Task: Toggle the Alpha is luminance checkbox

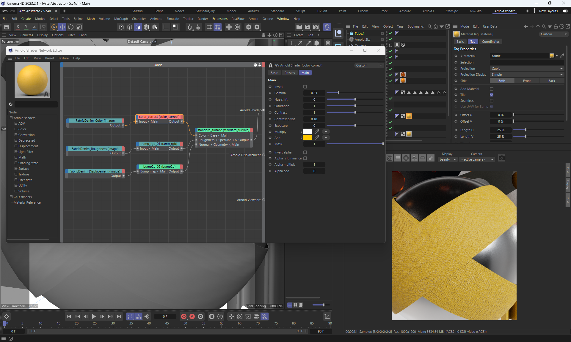Action: coord(305,158)
